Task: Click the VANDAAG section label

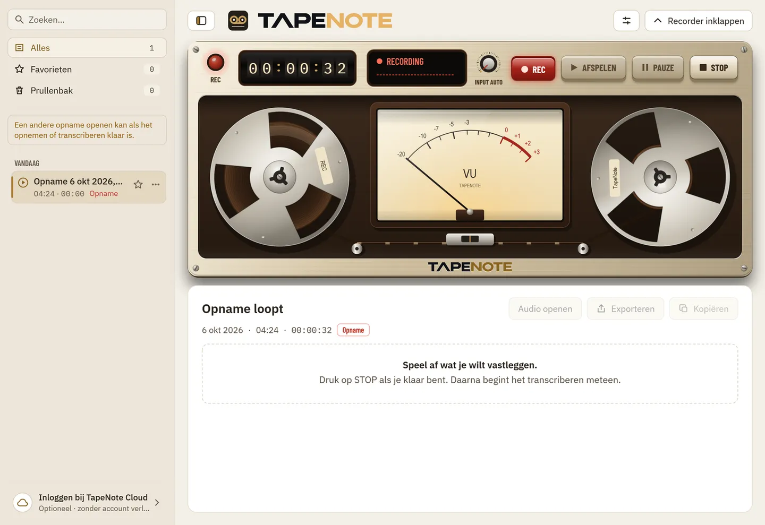Action: [x=27, y=163]
